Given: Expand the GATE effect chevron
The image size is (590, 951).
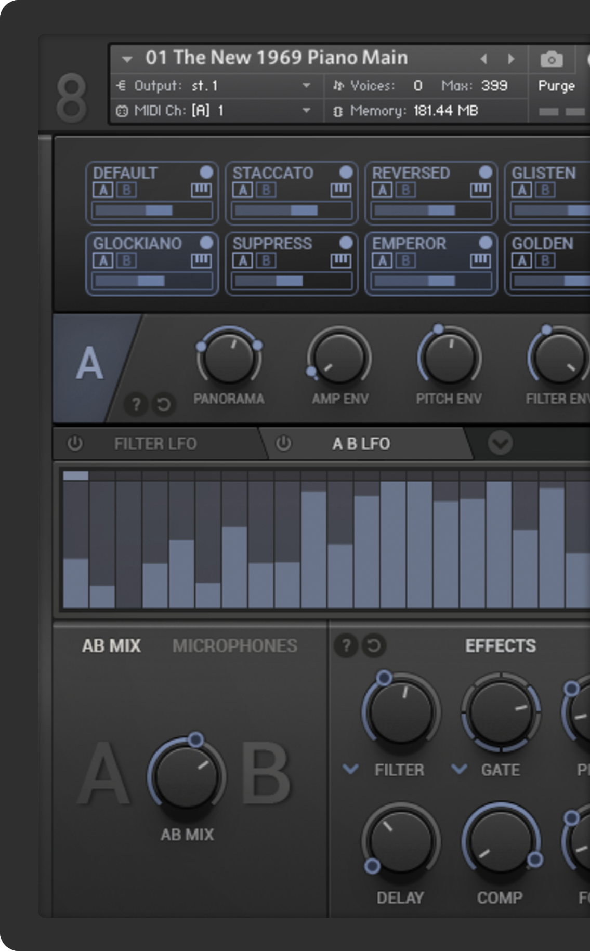Looking at the screenshot, I should 459,769.
